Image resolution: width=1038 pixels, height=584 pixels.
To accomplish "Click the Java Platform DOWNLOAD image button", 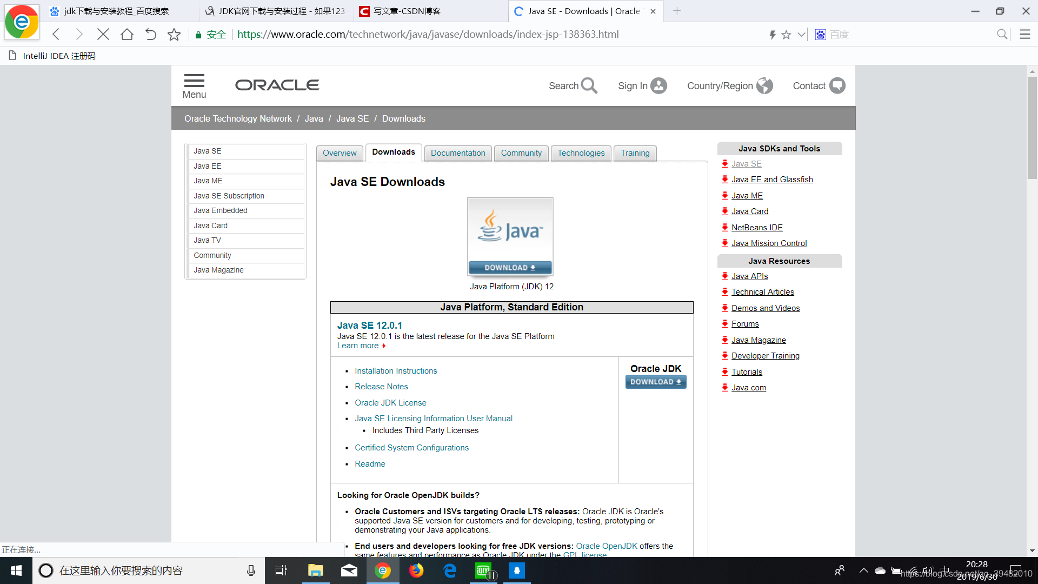I will [510, 237].
